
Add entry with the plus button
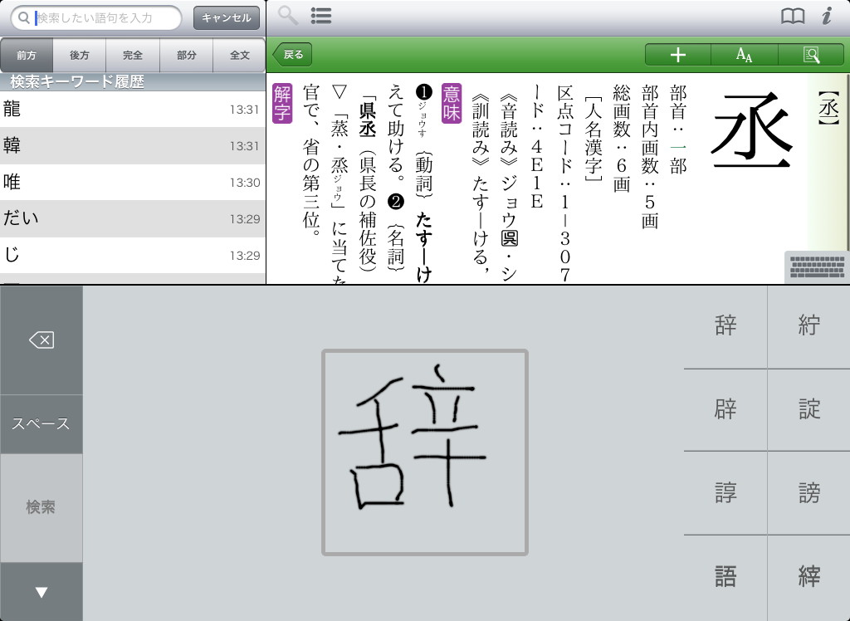(x=677, y=55)
